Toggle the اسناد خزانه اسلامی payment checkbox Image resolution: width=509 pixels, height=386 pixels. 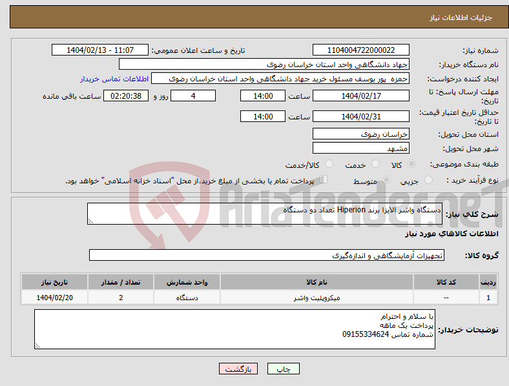[324, 179]
